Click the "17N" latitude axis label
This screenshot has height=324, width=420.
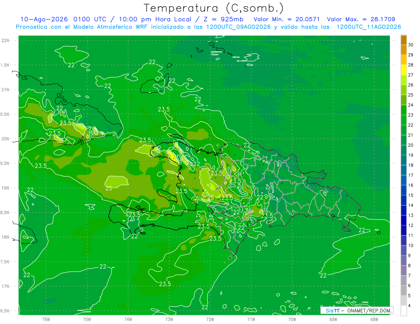6,286
